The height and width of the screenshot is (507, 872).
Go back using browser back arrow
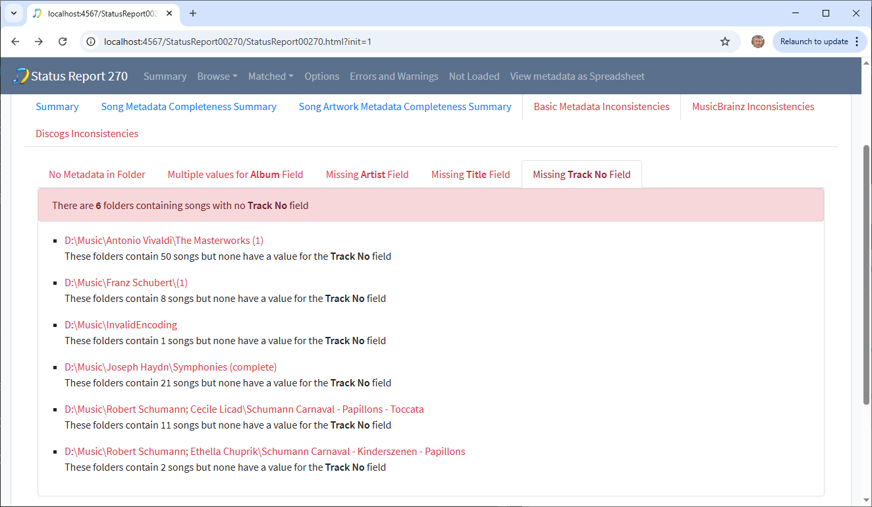[x=16, y=42]
